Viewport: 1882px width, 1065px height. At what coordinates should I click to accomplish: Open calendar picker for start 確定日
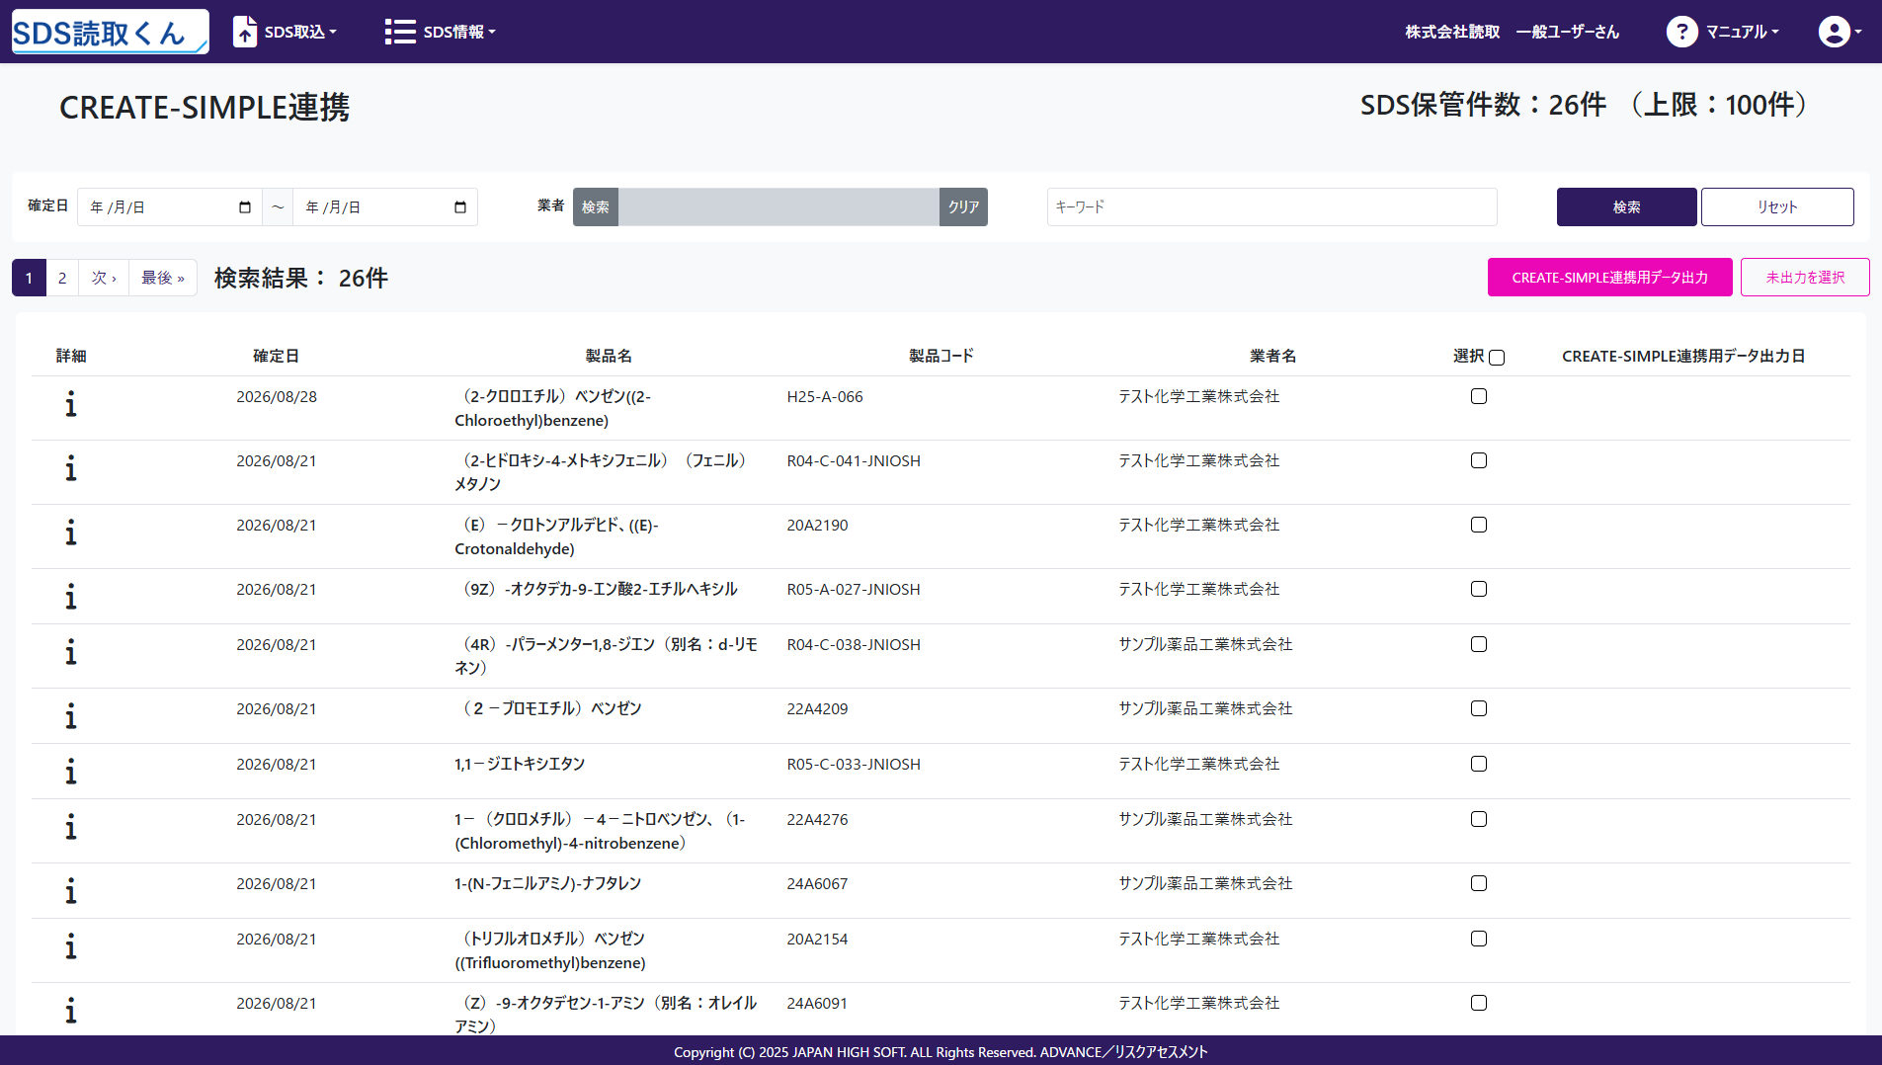click(x=245, y=207)
